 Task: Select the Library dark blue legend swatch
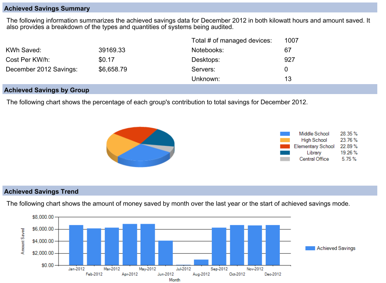coord(285,152)
